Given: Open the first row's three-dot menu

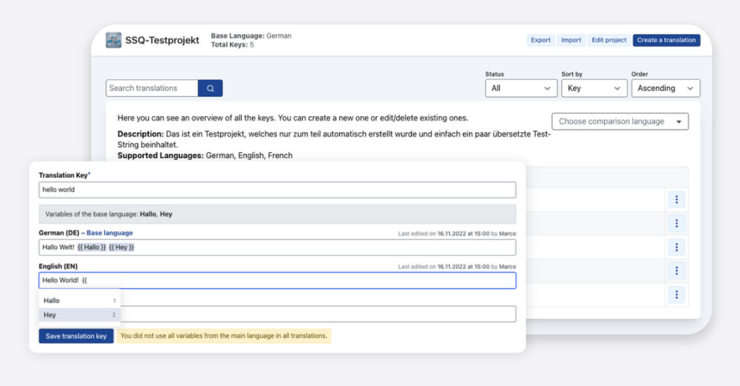Looking at the screenshot, I should [x=676, y=200].
